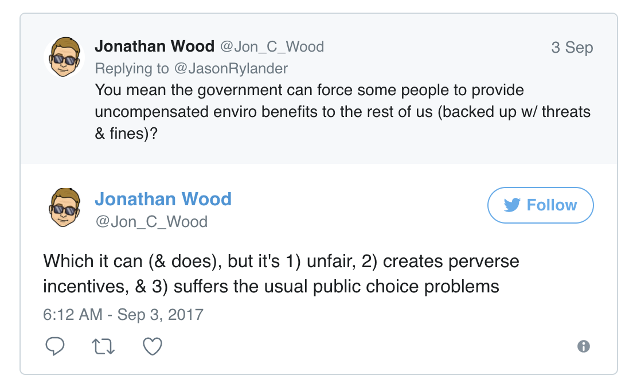The width and height of the screenshot is (633, 391).
Task: Open the tweet info circle icon
Action: 583,346
